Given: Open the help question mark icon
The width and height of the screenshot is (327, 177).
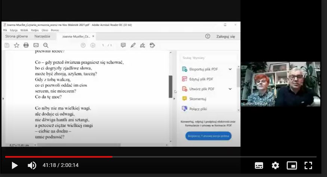Looking at the screenshot, I should pyautogui.click(x=207, y=36).
